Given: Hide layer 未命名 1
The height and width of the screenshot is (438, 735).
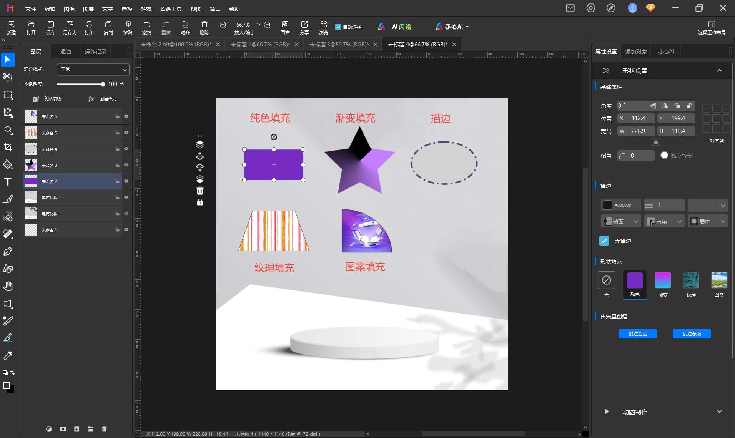Looking at the screenshot, I should pos(126,229).
